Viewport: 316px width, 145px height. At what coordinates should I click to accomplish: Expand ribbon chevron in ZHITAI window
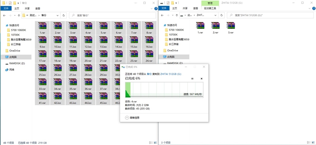click(310, 8)
